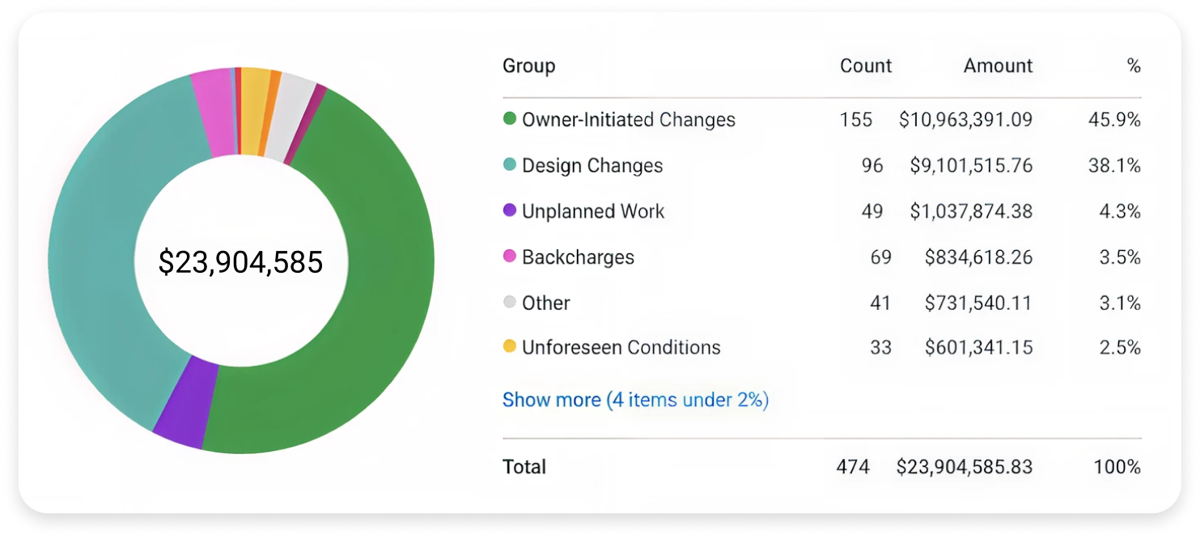Sort by the Count column header
Screen dimensions: 1200x539
[865, 66]
